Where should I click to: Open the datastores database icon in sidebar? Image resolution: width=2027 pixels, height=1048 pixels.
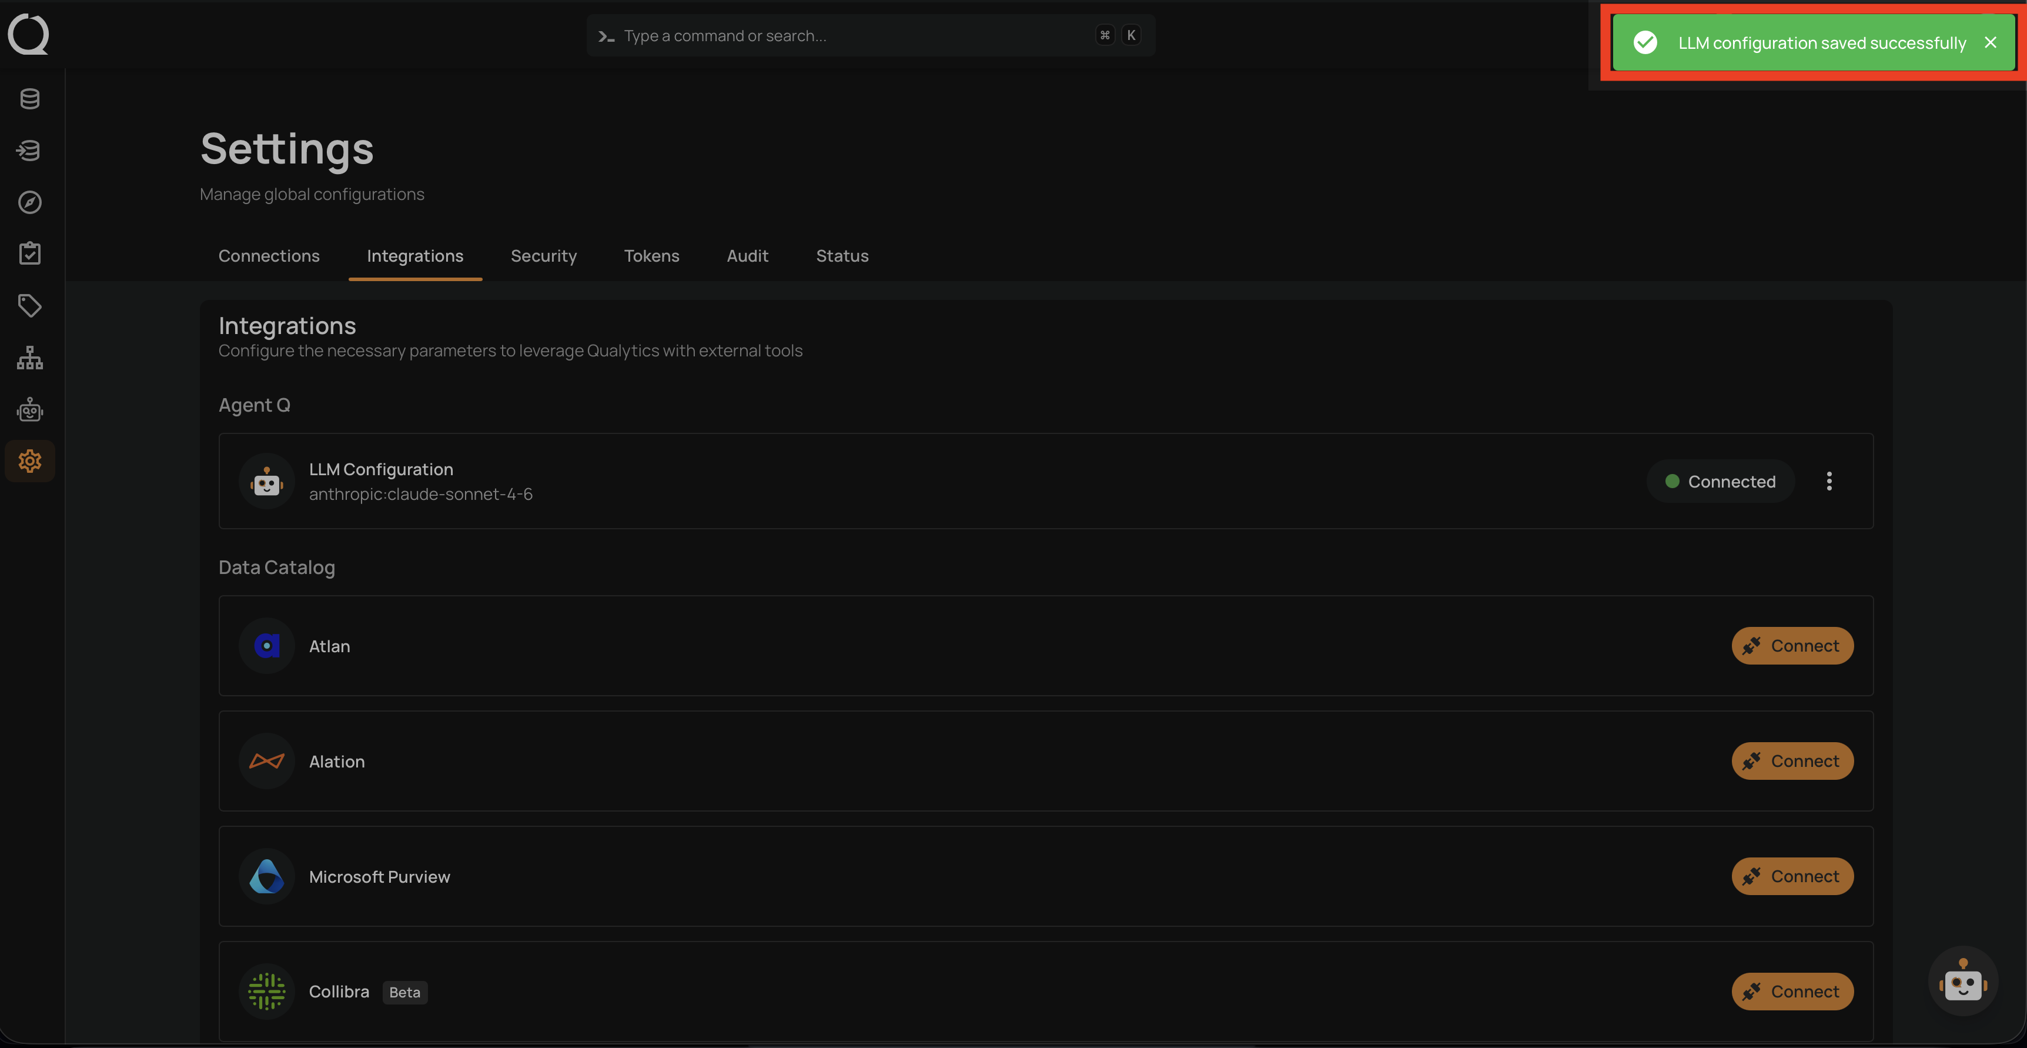coord(30,99)
